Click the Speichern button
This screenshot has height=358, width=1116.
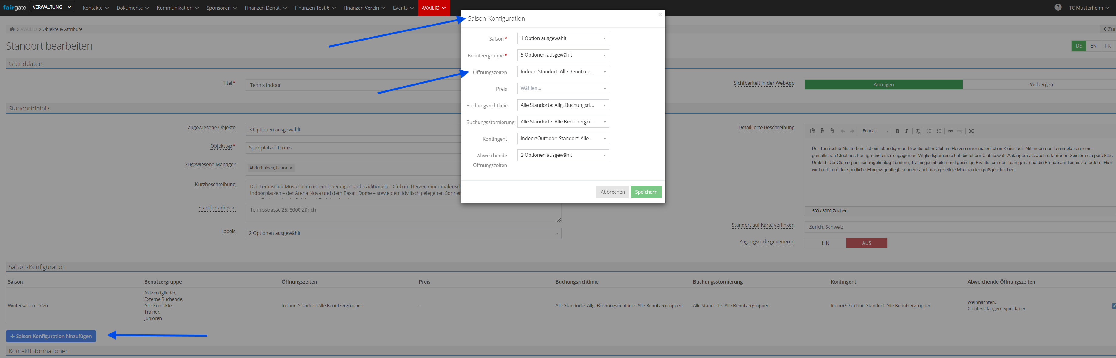[x=646, y=192]
